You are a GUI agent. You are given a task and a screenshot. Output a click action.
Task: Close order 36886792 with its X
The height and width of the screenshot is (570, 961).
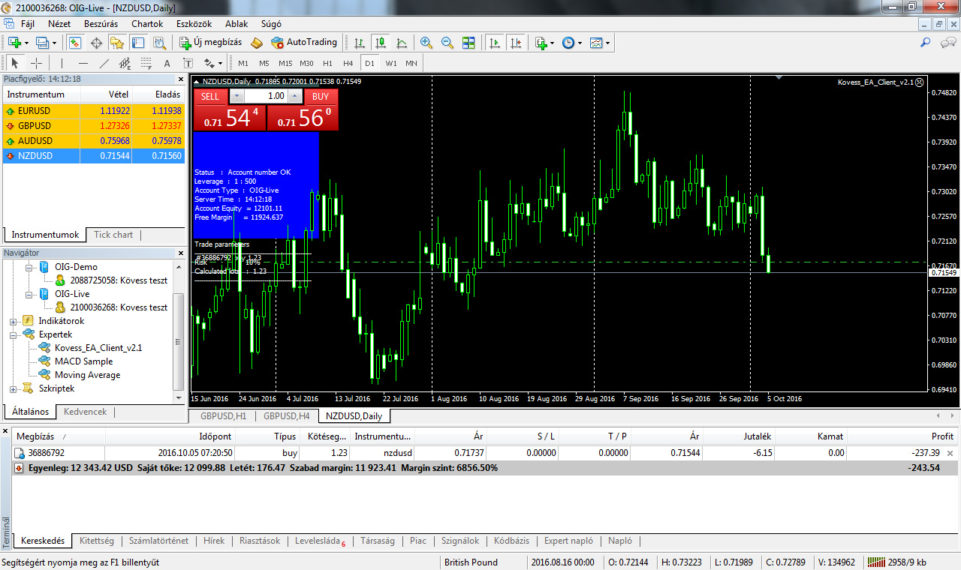coord(950,453)
